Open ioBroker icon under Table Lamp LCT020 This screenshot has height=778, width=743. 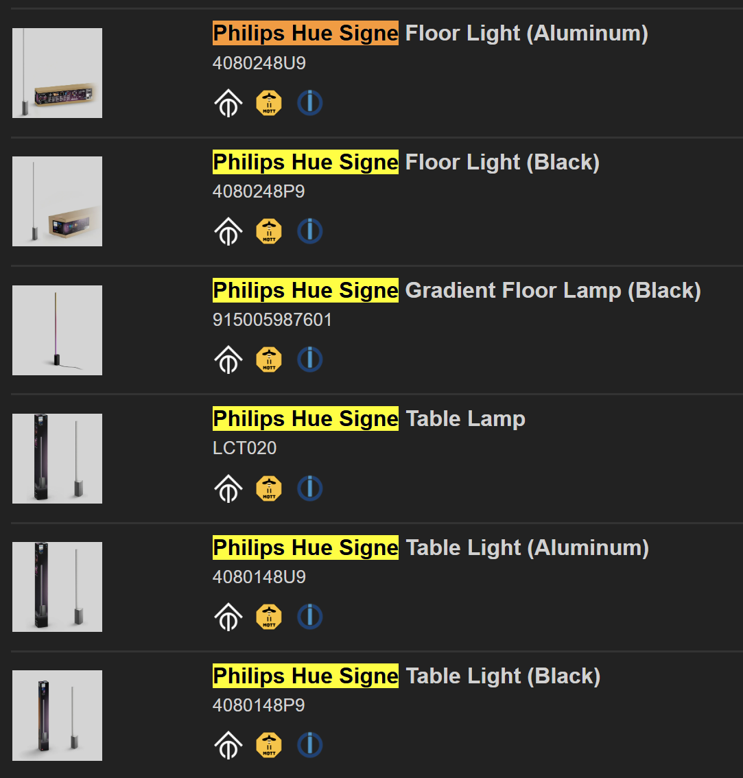pos(309,488)
